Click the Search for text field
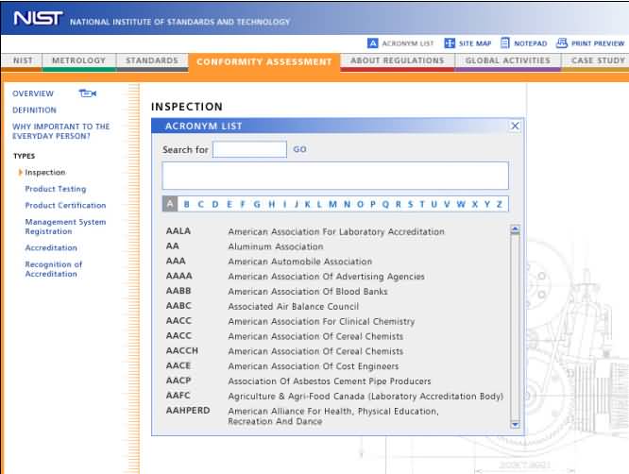 (x=249, y=149)
